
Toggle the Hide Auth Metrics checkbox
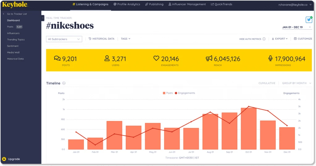pyautogui.click(x=264, y=39)
